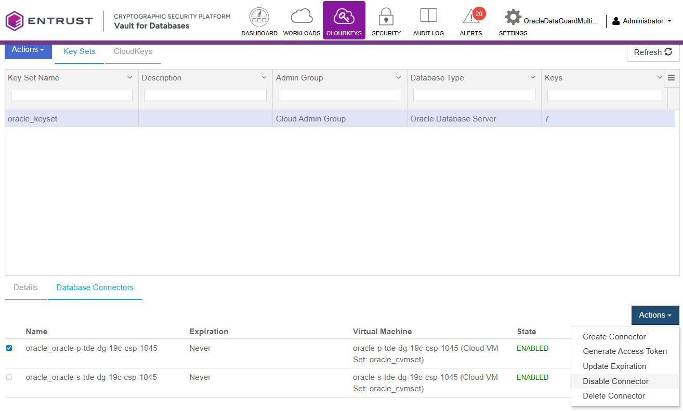Viewport: 683px width, 411px height.
Task: Click the State column header
Action: pos(527,332)
